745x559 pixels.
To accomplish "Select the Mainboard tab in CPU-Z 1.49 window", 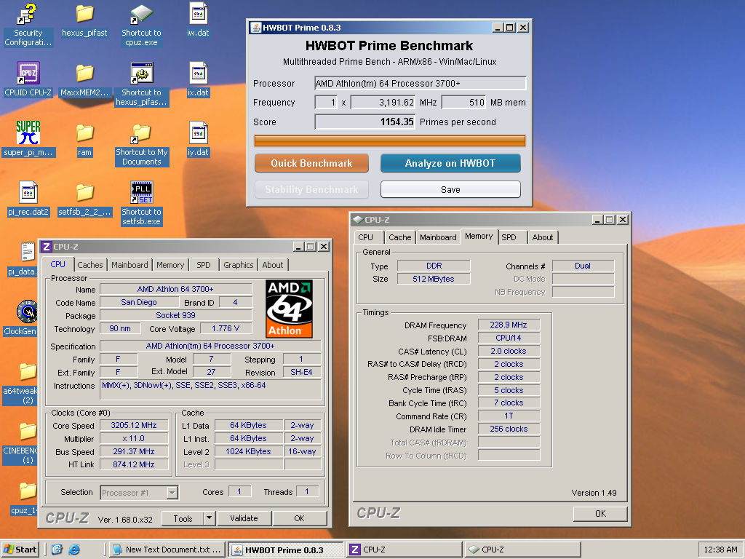I will coord(438,237).
